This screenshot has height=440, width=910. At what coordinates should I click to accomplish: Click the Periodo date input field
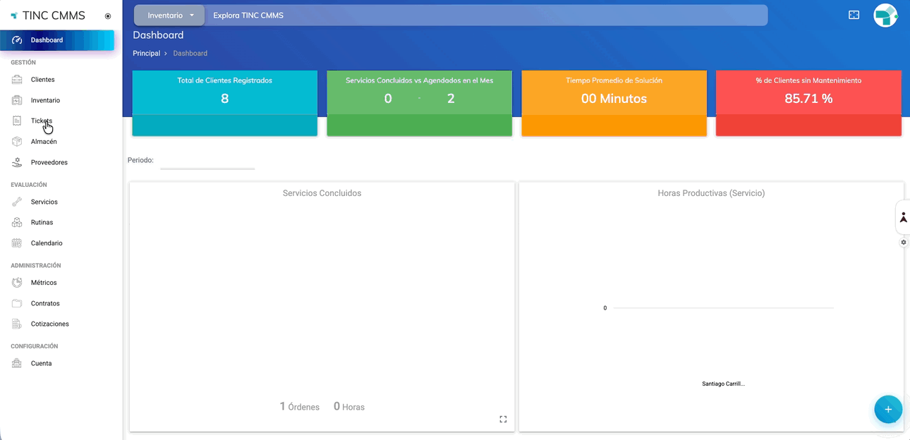click(207, 161)
